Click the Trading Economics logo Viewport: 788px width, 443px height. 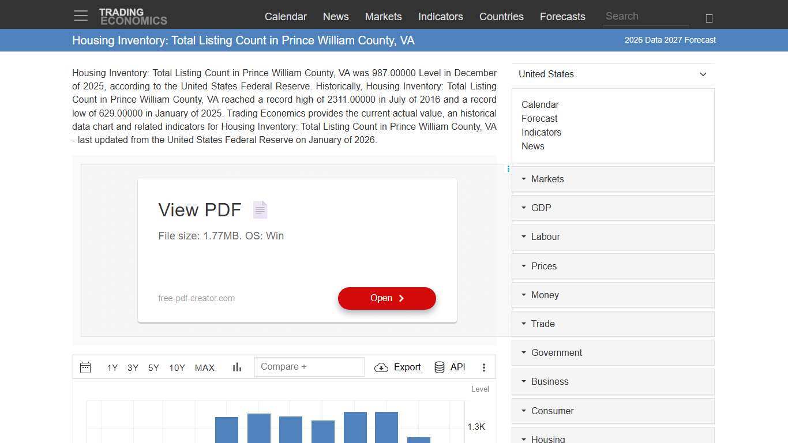(133, 15)
